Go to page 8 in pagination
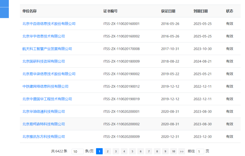The image size is (245, 156). pyautogui.click(x=157, y=151)
